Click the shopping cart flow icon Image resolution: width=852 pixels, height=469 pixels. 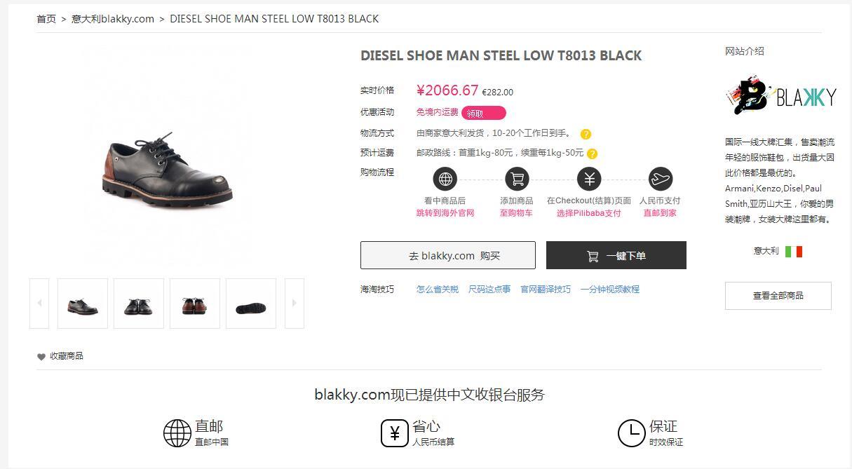coord(517,179)
